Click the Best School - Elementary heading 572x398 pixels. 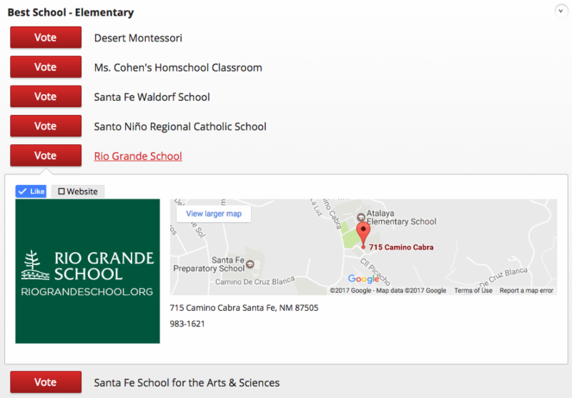(x=71, y=12)
